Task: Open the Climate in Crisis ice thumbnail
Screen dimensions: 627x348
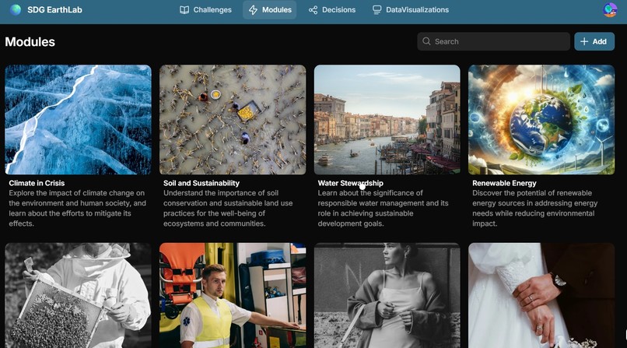Action: click(78, 120)
